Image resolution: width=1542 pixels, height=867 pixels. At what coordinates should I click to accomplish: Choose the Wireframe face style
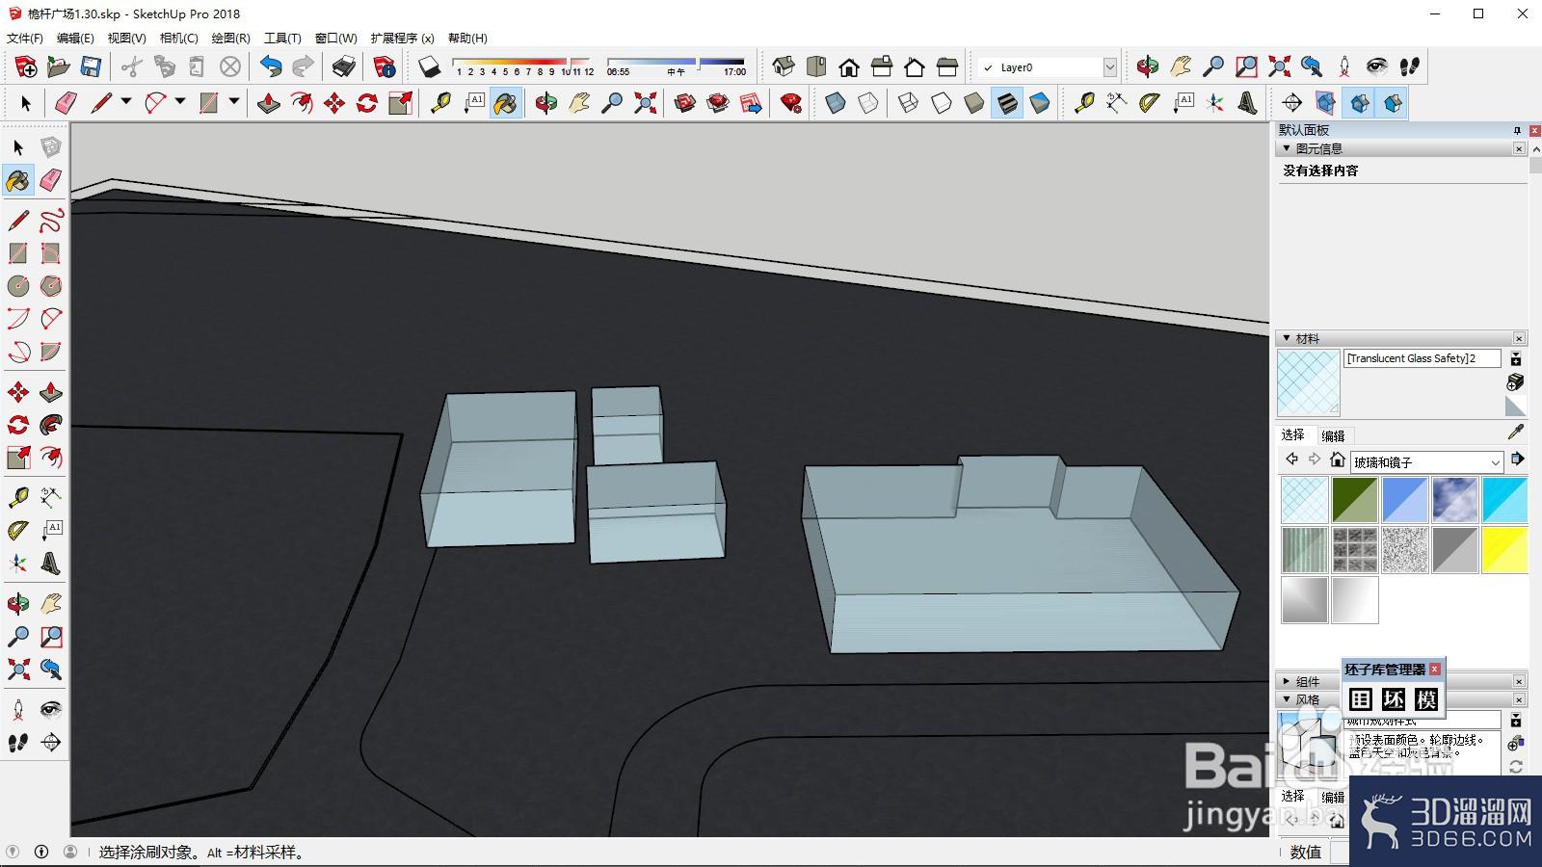(x=908, y=102)
